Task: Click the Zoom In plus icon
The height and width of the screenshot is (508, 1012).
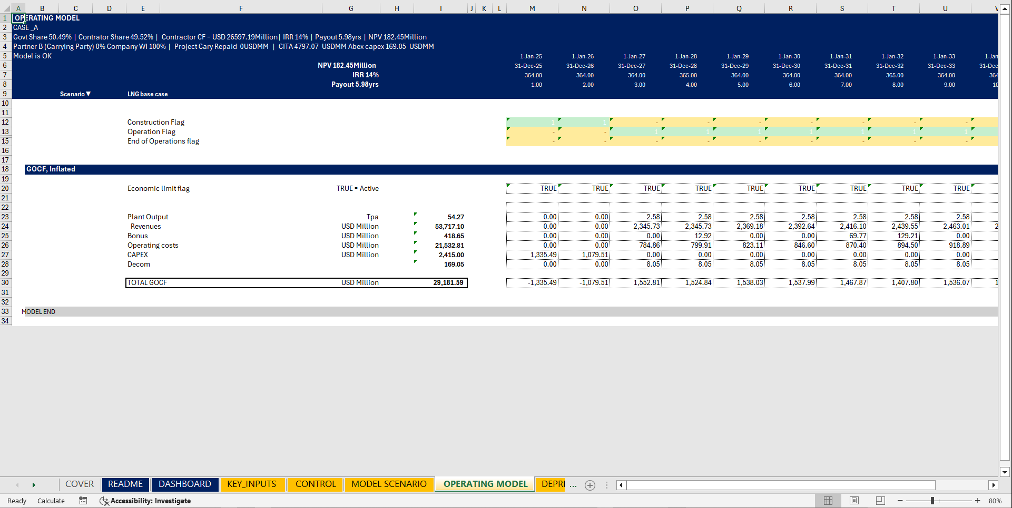Action: pos(979,501)
